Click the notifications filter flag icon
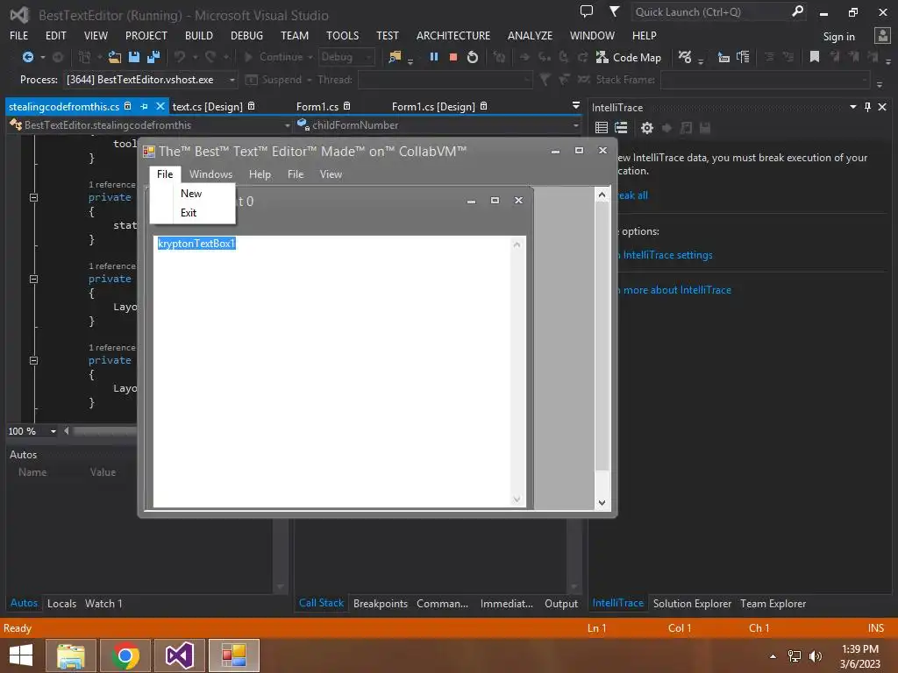The width and height of the screenshot is (898, 673). coord(614,11)
